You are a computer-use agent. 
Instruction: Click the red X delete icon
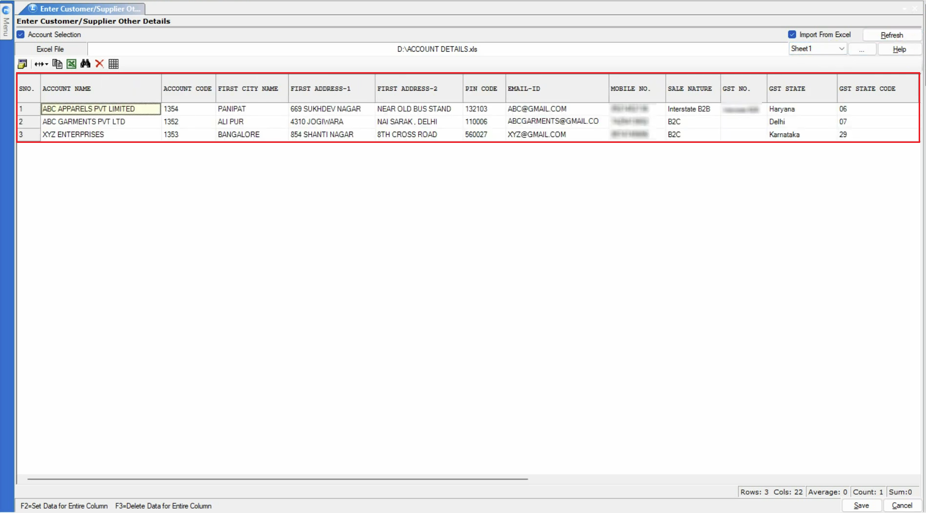click(x=100, y=64)
